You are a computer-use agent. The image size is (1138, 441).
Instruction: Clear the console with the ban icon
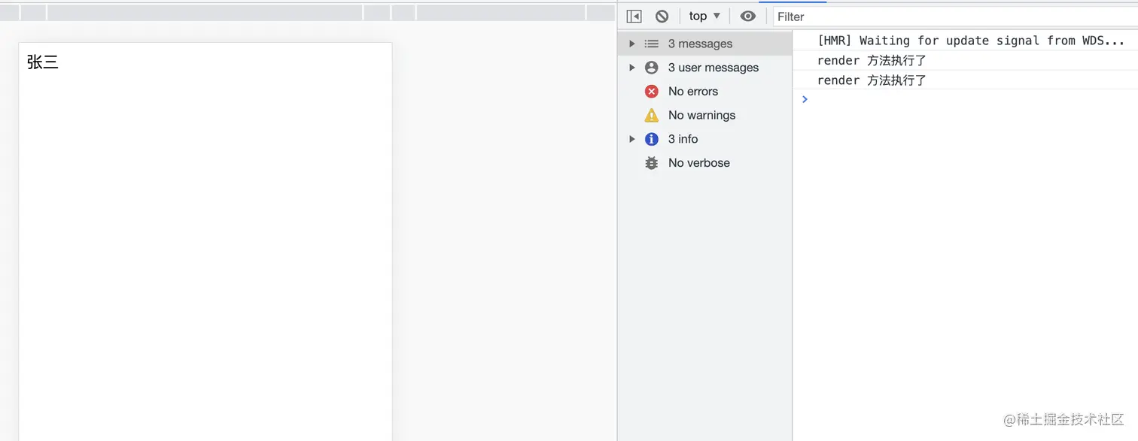click(x=662, y=16)
